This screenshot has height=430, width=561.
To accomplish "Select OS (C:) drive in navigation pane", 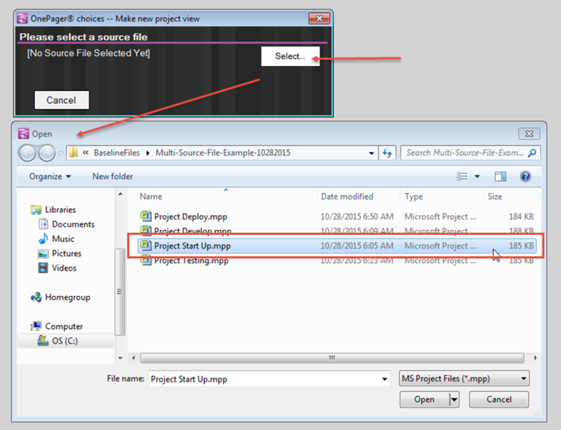I will [64, 341].
